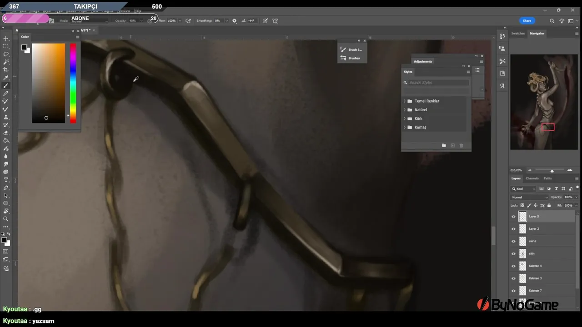Viewport: 582px width, 327px height.
Task: Hide Layer 2 visibility
Action: coord(514,229)
